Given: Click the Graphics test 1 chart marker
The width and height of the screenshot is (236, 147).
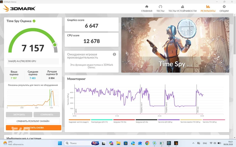Looking at the screenshot, I should coord(142,107).
